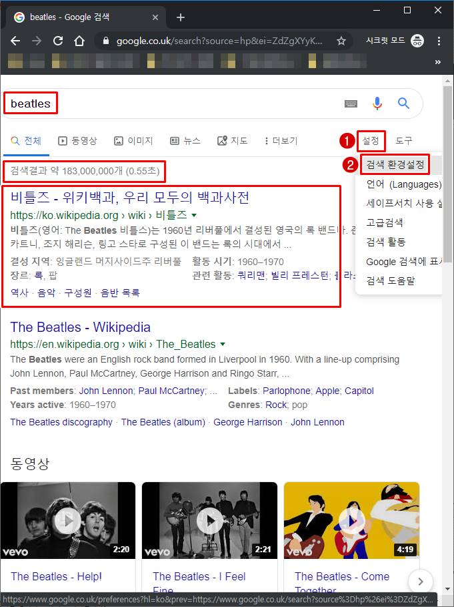Open the 퀴리맨 related link
The image size is (454, 607).
click(251, 276)
